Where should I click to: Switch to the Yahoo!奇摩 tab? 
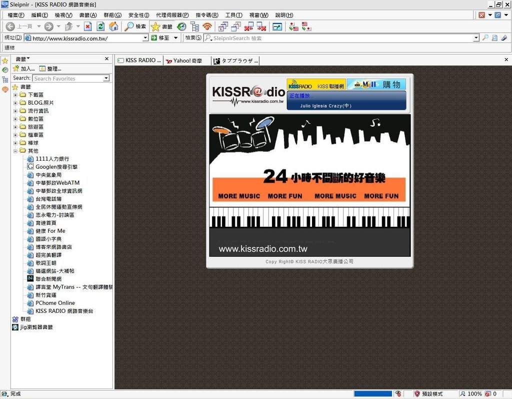(x=187, y=61)
